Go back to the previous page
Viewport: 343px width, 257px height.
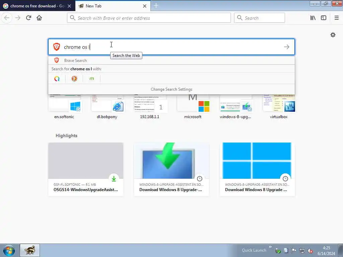(x=7, y=18)
